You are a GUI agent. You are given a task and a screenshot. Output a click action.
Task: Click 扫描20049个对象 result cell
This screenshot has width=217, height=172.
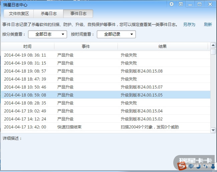point(150,127)
